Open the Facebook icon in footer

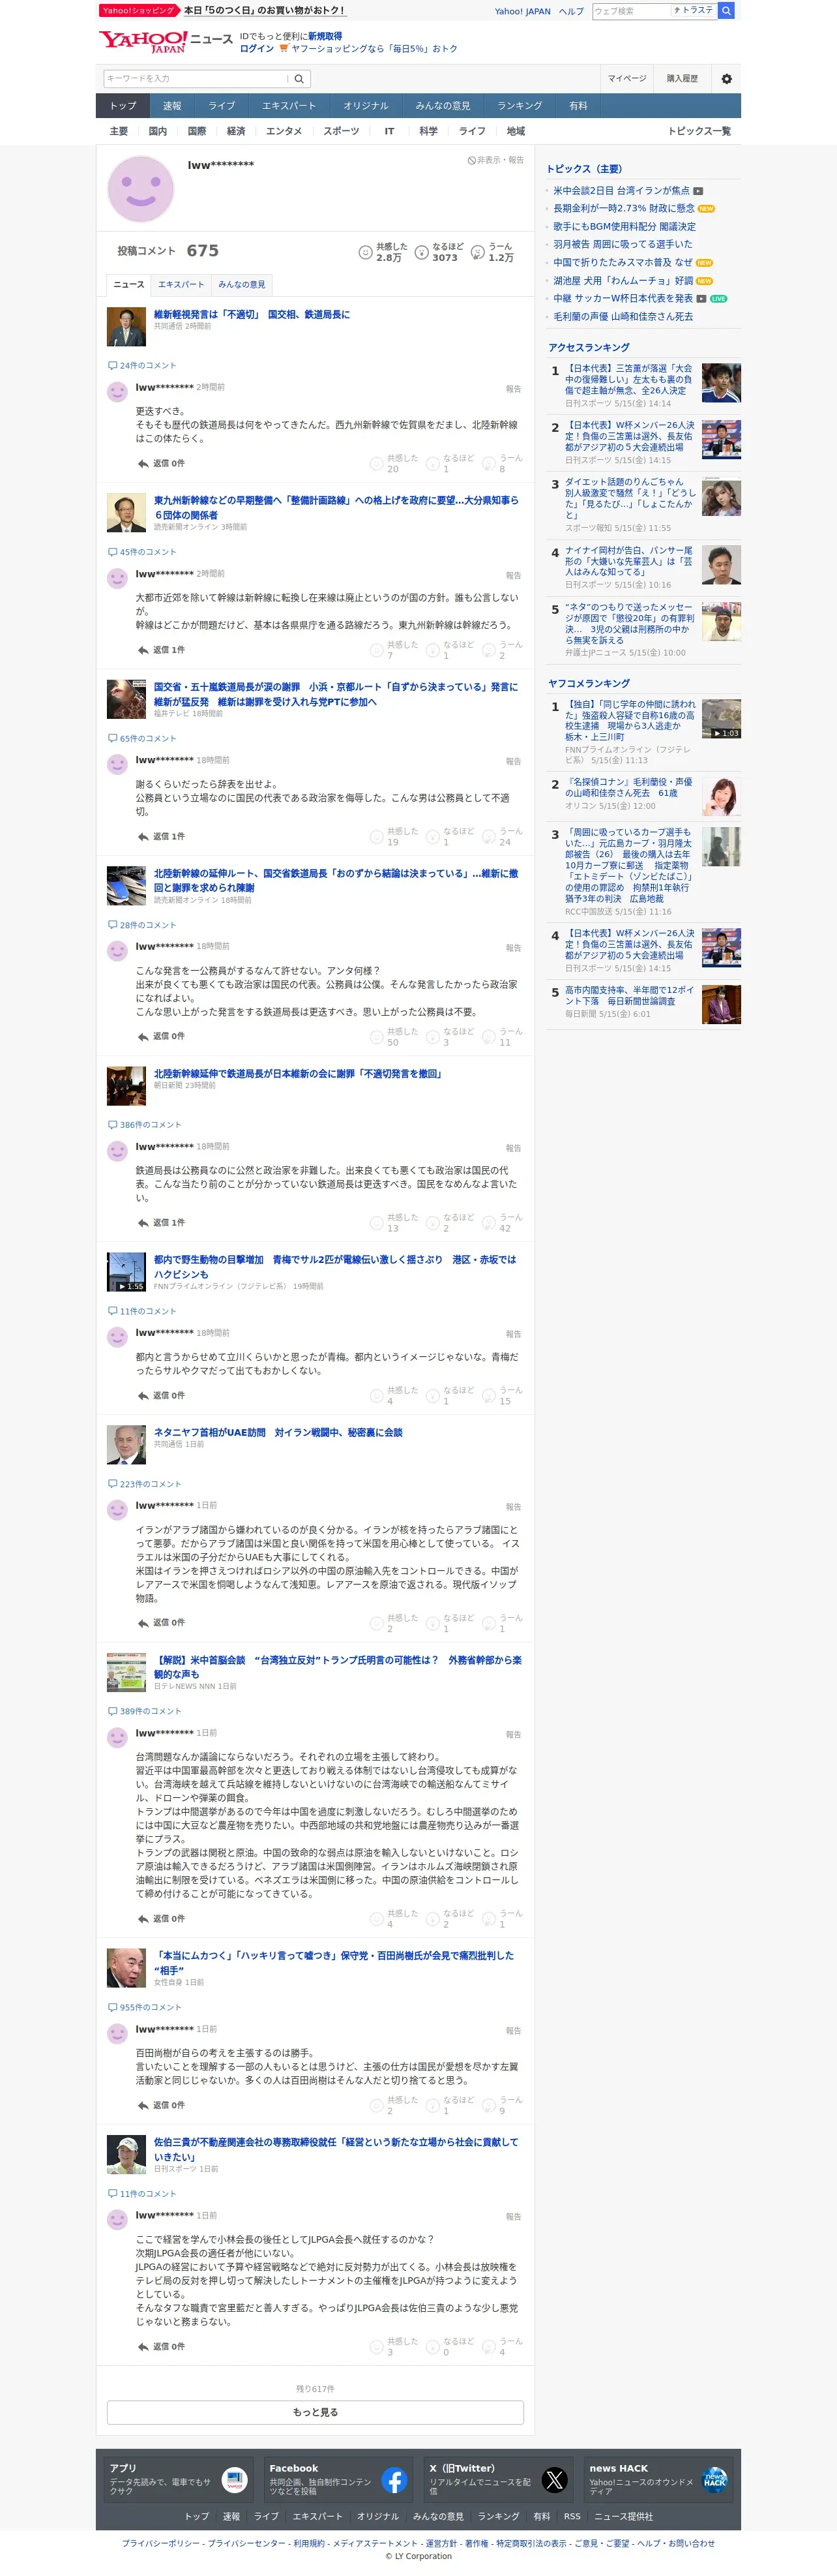[394, 2480]
